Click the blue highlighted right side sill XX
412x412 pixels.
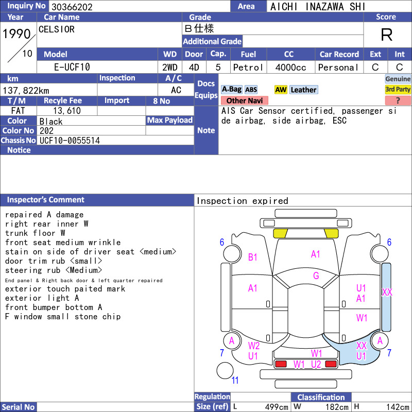(386, 297)
